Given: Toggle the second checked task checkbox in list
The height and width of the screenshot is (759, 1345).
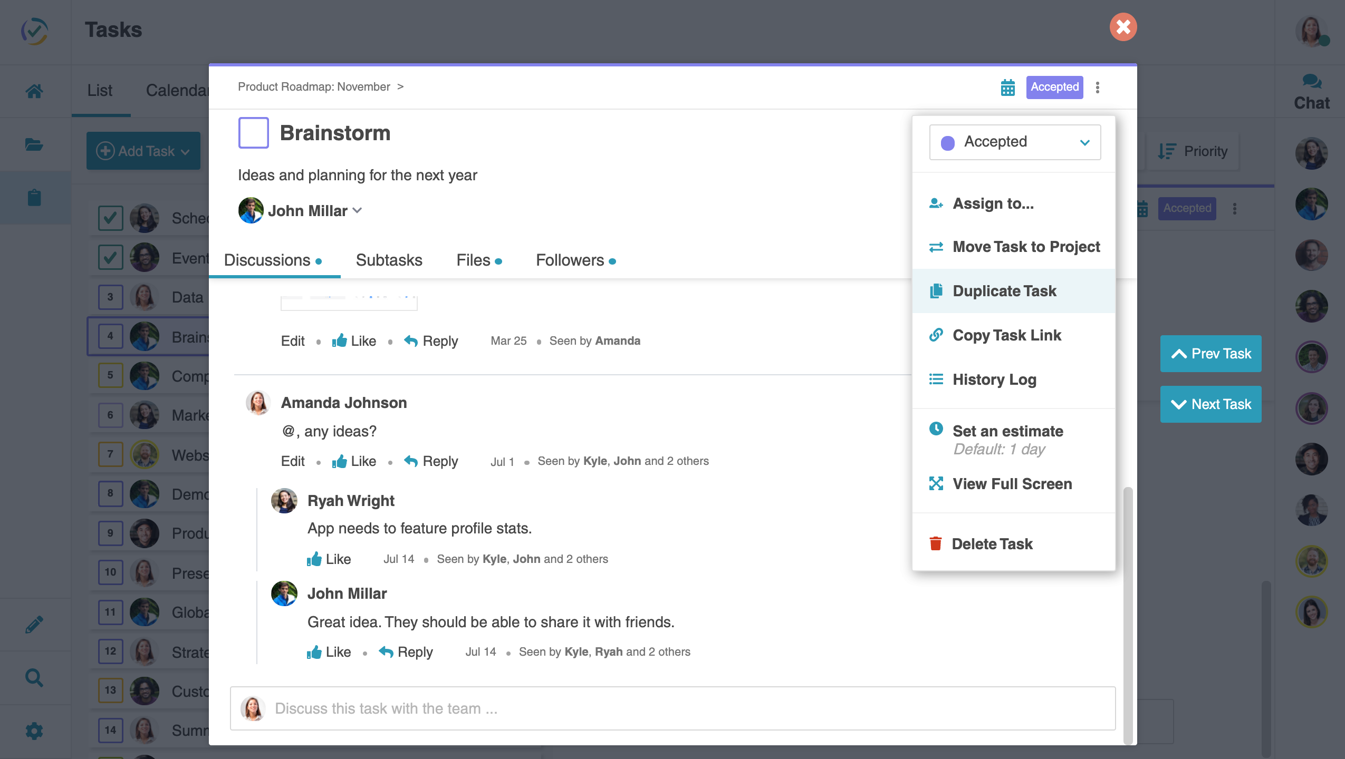Looking at the screenshot, I should [x=111, y=257].
